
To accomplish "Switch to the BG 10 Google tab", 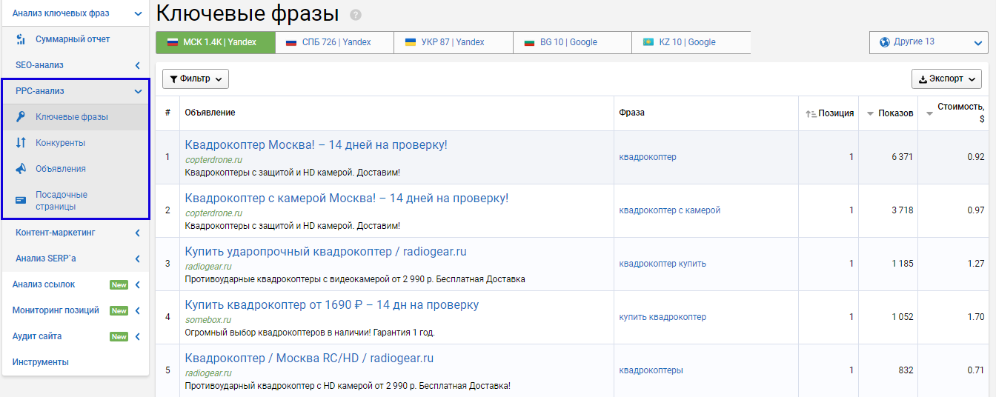I will coord(572,42).
